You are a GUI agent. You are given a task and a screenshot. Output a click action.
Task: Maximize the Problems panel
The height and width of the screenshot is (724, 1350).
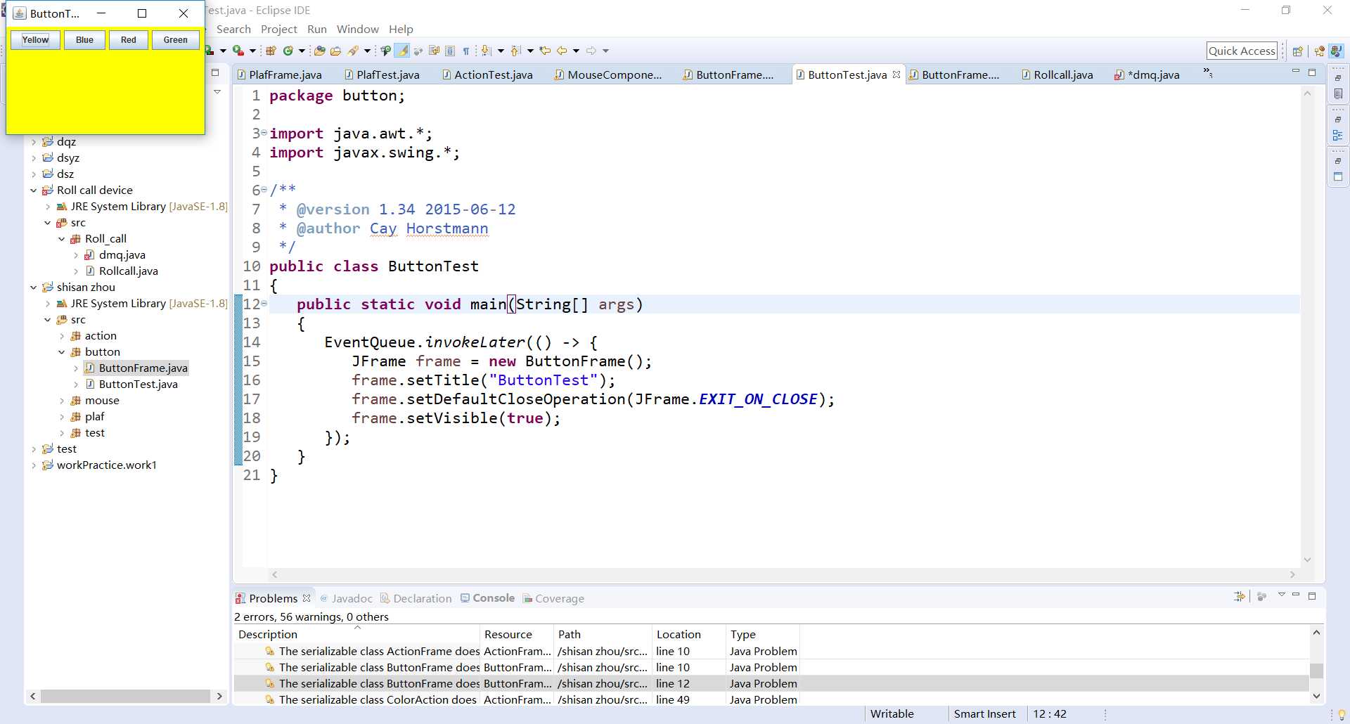(1312, 595)
